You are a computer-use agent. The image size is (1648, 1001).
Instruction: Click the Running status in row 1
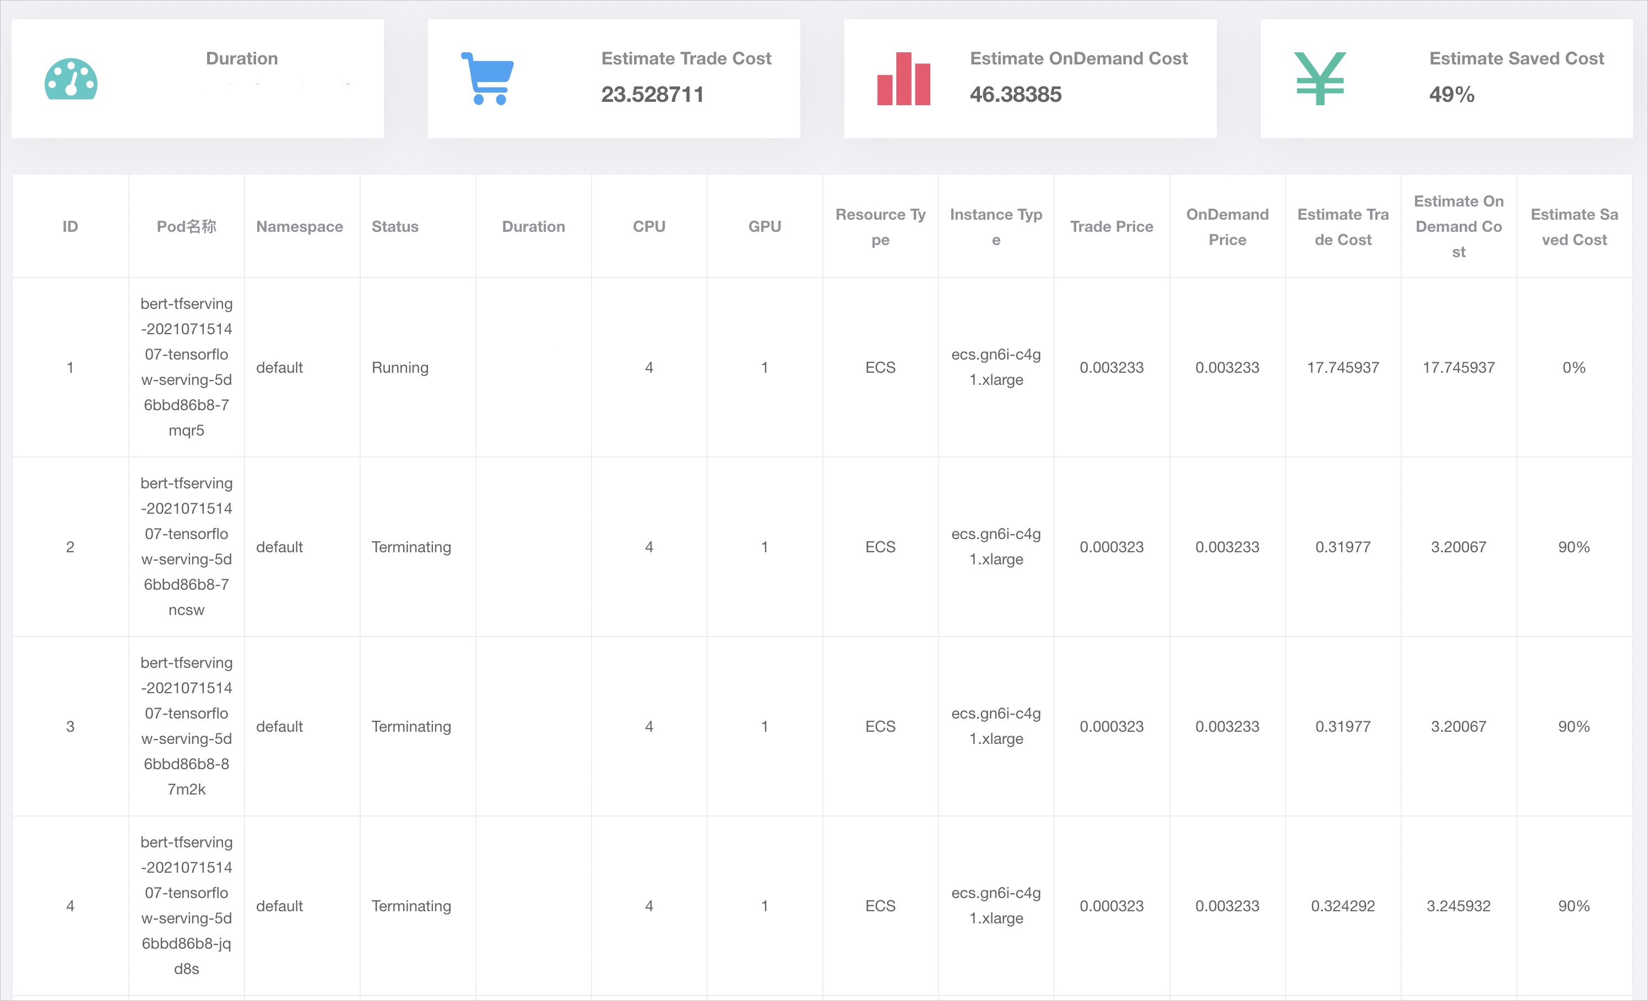point(400,367)
